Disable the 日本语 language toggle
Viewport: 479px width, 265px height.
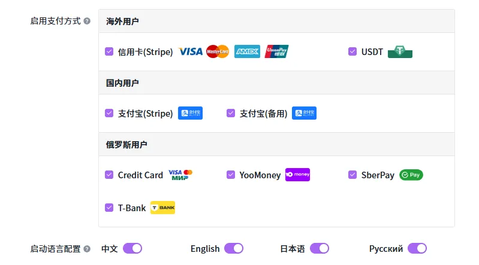pyautogui.click(x=320, y=248)
